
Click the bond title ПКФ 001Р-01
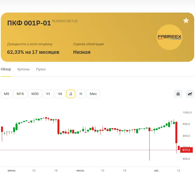click(x=29, y=23)
